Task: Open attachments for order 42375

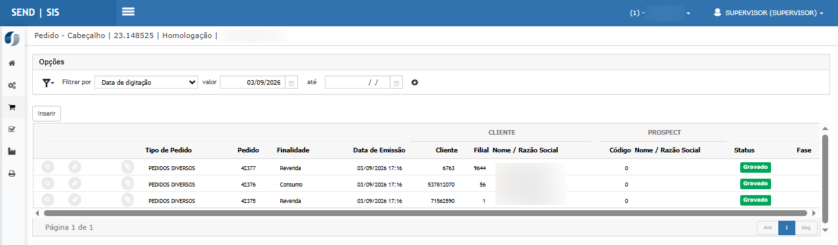Action: [127, 200]
